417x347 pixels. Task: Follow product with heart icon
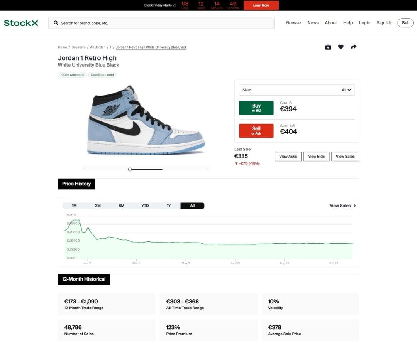(x=341, y=47)
